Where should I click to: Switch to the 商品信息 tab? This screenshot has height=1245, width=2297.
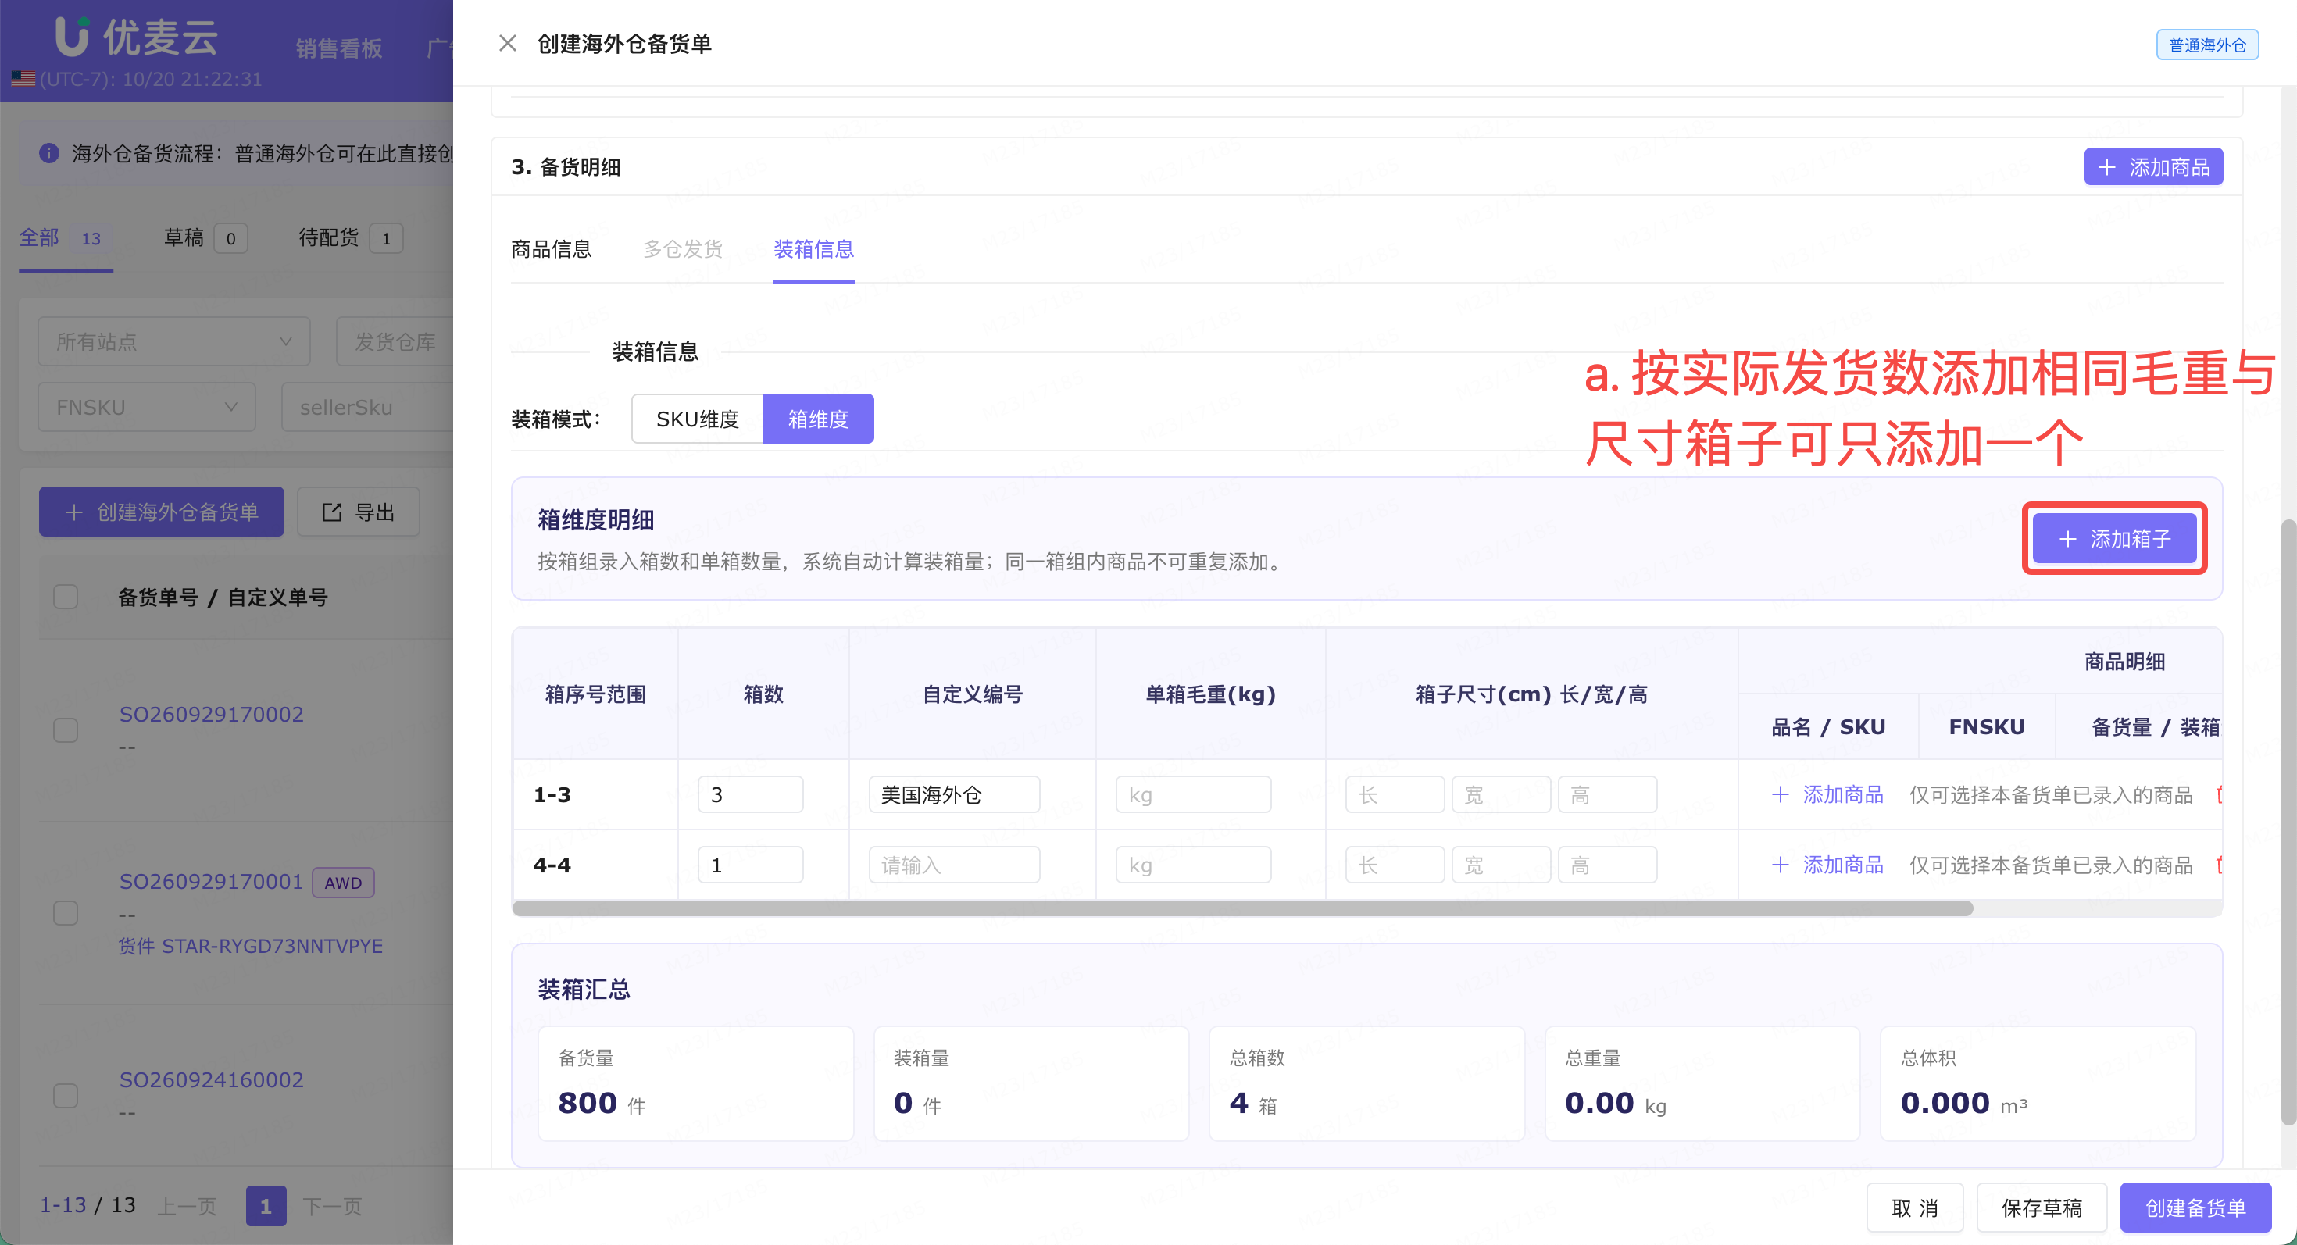click(x=551, y=249)
